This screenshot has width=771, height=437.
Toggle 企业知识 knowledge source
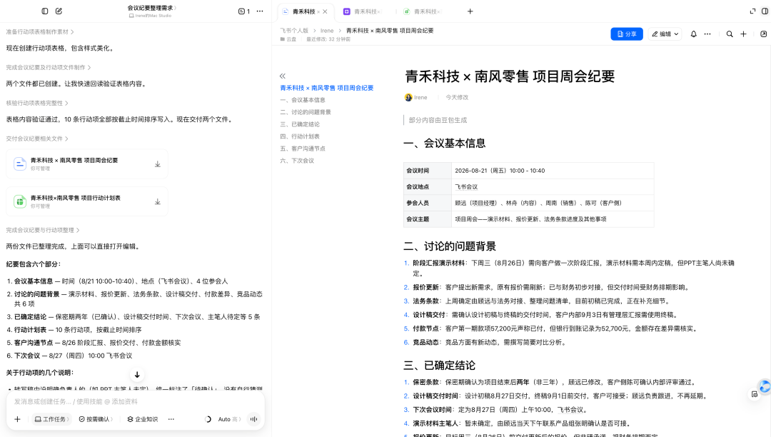tap(143, 419)
